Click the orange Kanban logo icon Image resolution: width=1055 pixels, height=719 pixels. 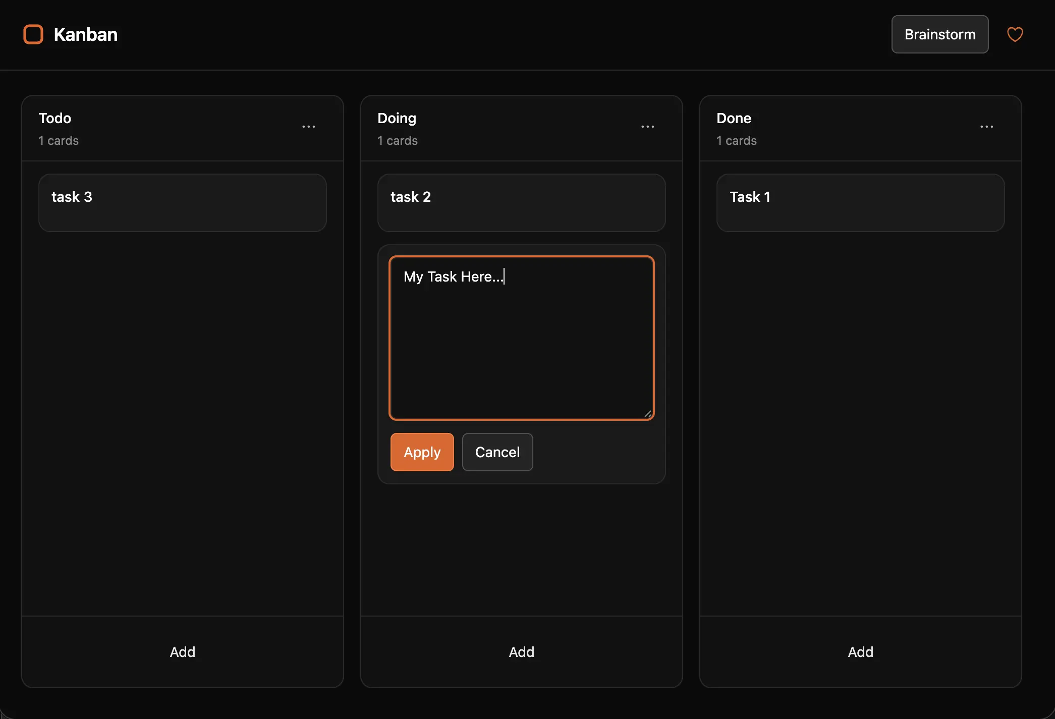[x=33, y=34]
